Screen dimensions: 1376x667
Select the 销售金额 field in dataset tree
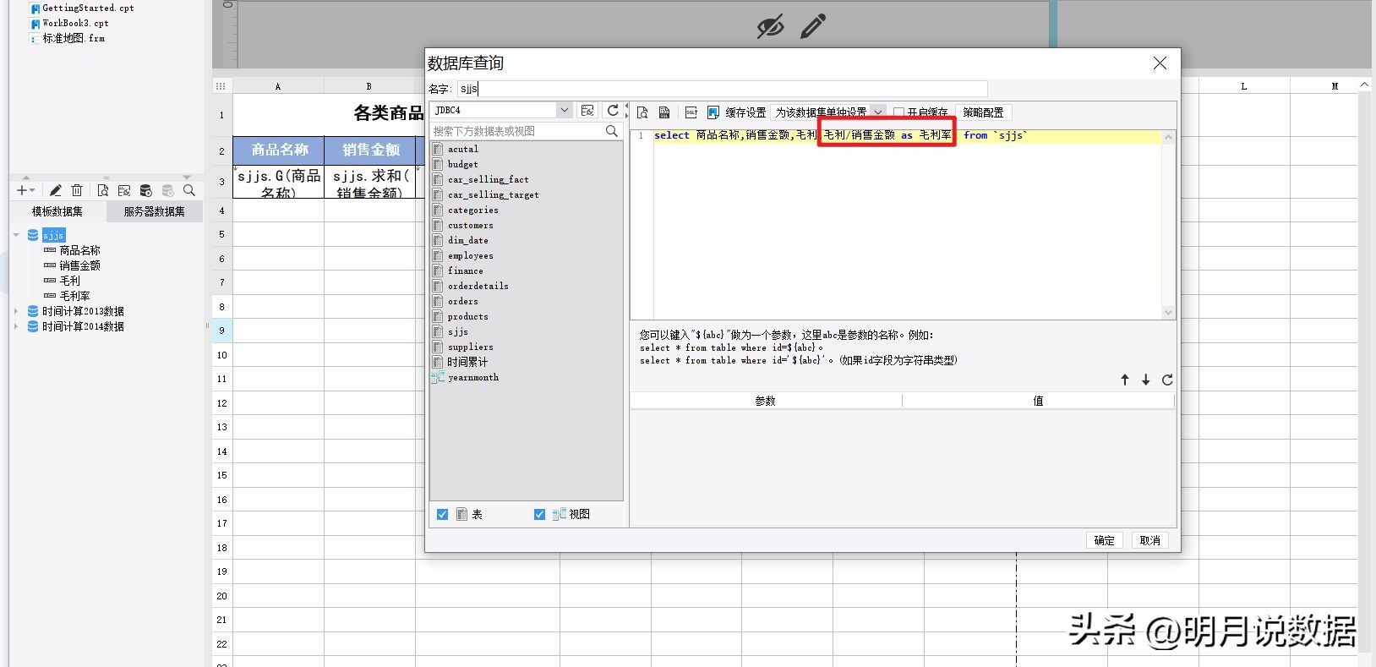[x=79, y=265]
